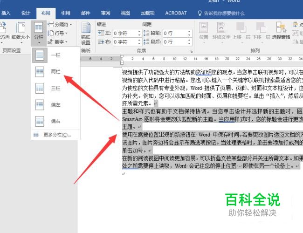The height and width of the screenshot is (233, 303).
Task: Open the Add-ins (加载项) tab
Action: pyautogui.click(x=148, y=13)
